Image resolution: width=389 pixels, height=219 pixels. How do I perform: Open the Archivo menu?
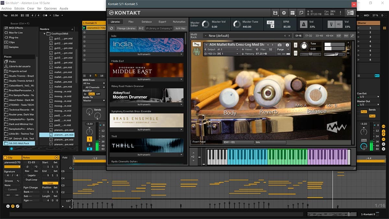[x=6, y=8]
